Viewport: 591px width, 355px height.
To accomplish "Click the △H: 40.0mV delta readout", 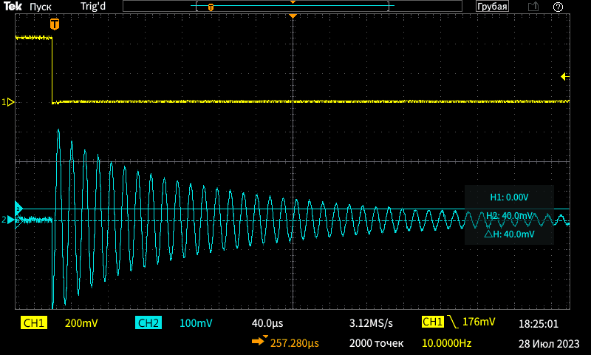I will (509, 234).
